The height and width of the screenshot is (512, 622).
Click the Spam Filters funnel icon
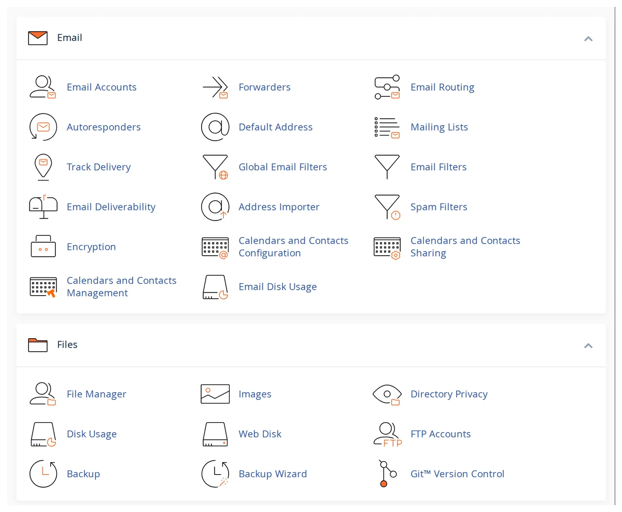388,207
